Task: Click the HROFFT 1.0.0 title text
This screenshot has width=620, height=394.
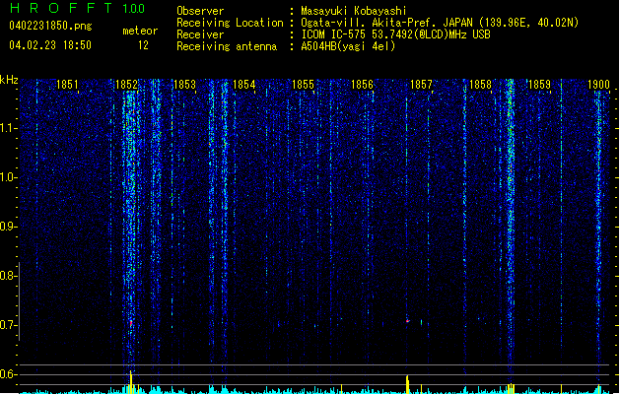Action: click(x=77, y=8)
